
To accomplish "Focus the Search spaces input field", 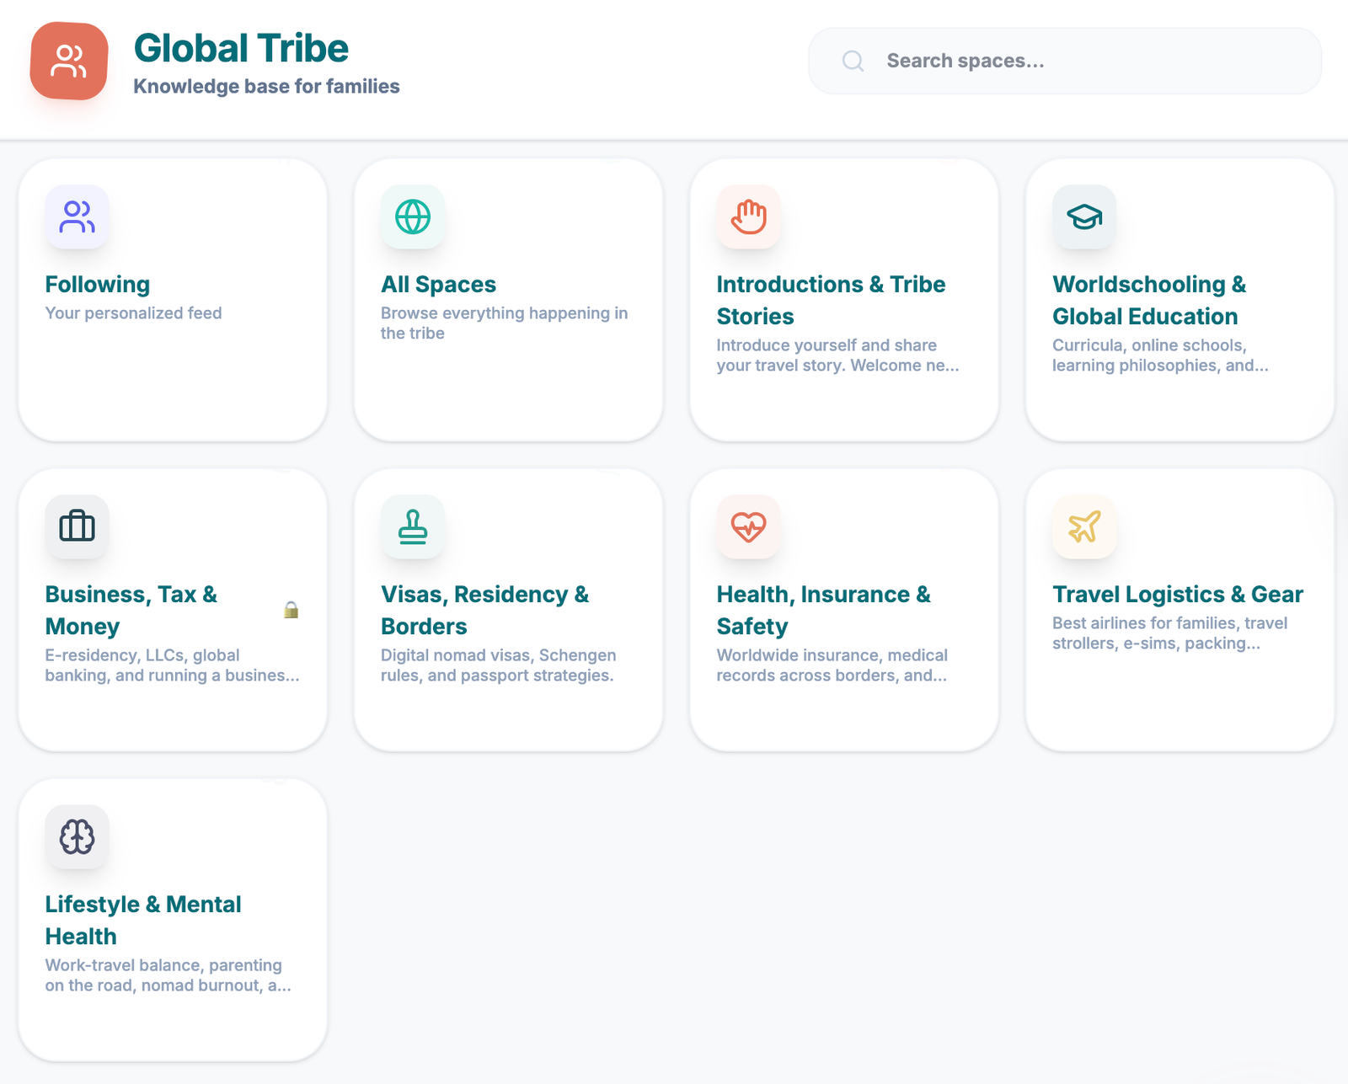I will [1065, 61].
